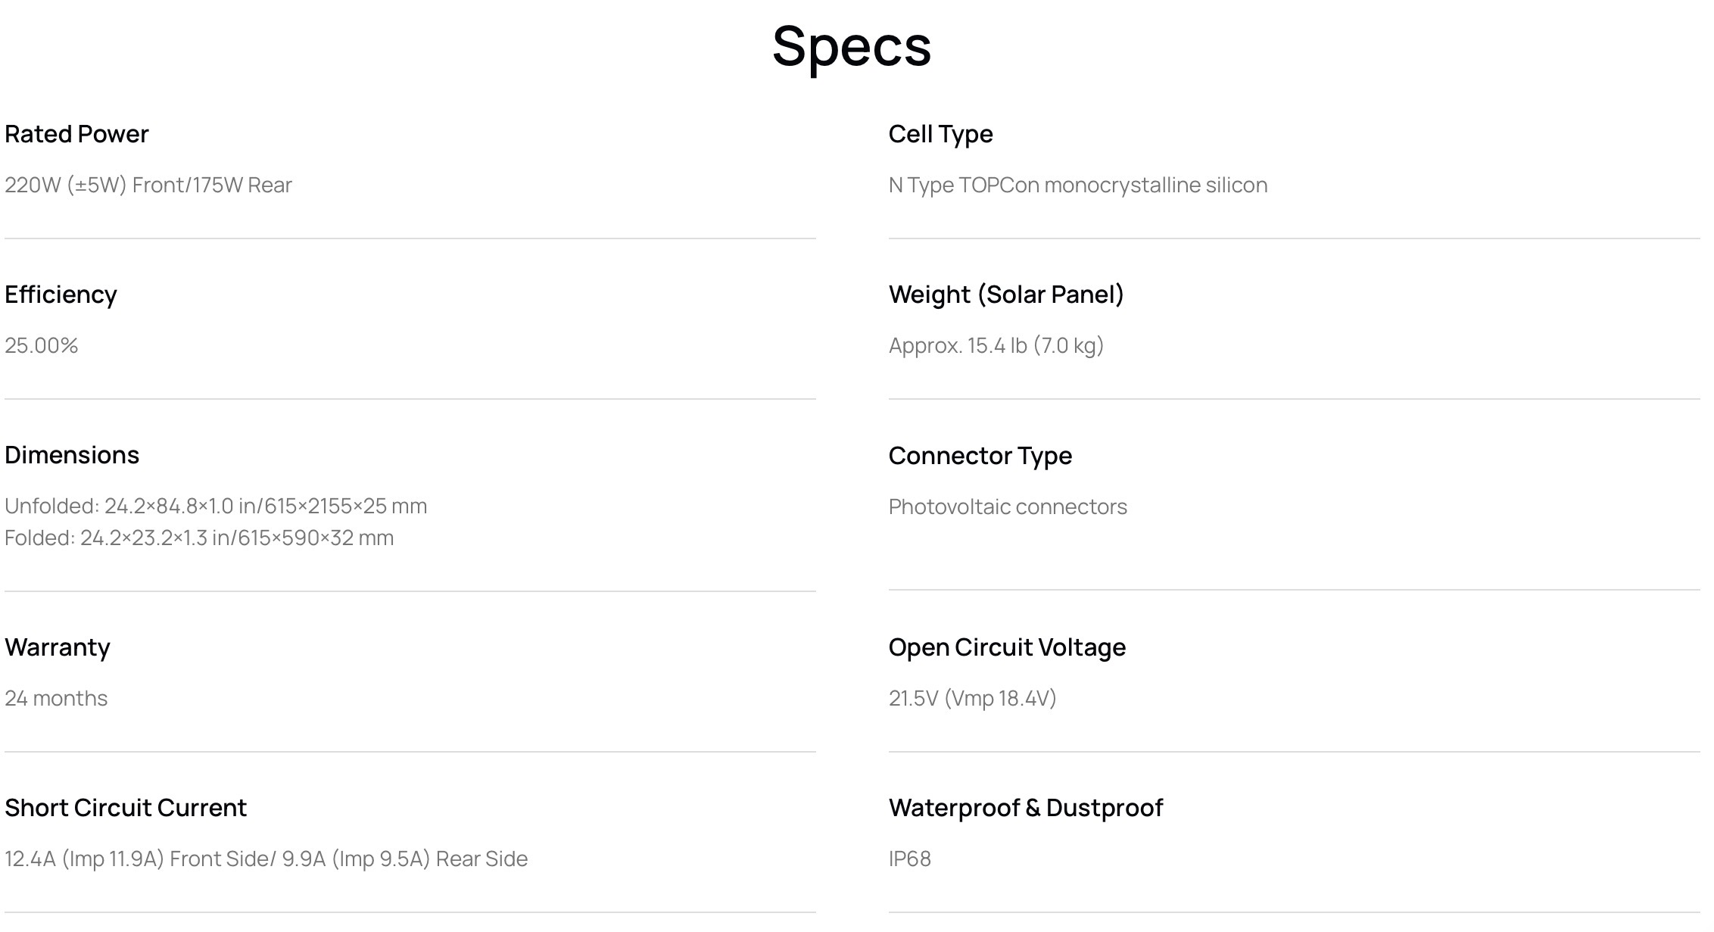
Task: Select the Unfolded dimensions line
Action: (216, 506)
